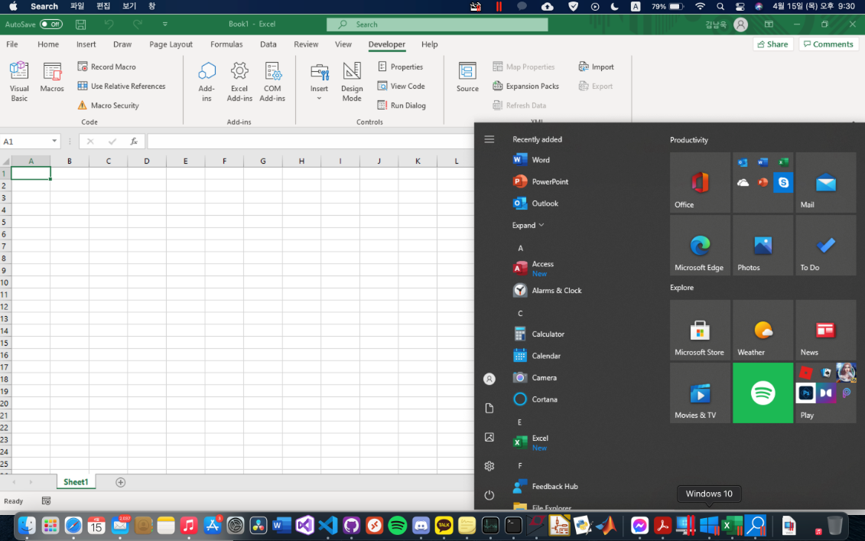This screenshot has width=865, height=541.
Task: Click the Excel Search box
Action: 437,24
